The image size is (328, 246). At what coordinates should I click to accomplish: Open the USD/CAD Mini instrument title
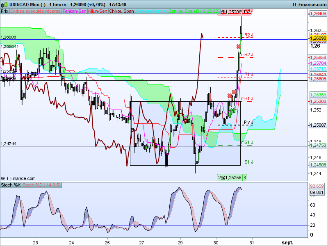point(27,5)
